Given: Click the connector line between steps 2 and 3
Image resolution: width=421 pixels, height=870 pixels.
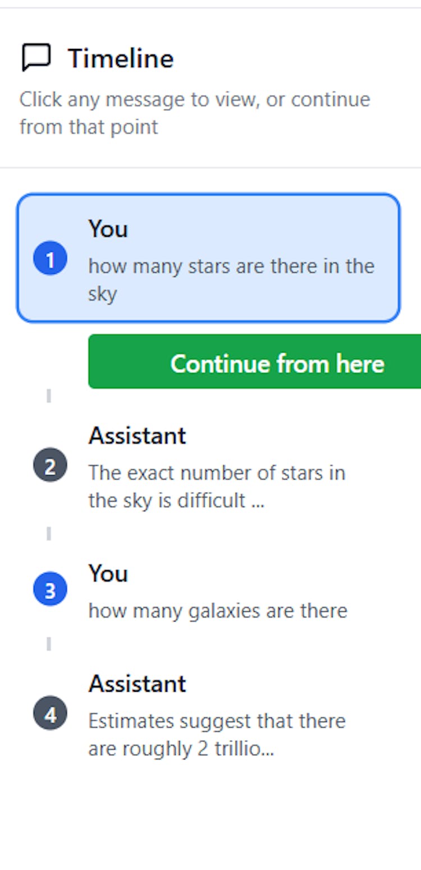Looking at the screenshot, I should (x=49, y=534).
